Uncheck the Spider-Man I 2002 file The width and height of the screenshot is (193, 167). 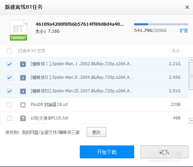click(9, 64)
